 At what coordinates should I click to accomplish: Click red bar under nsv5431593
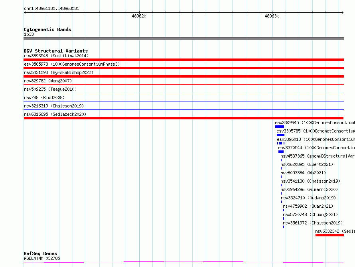(x=183, y=76)
